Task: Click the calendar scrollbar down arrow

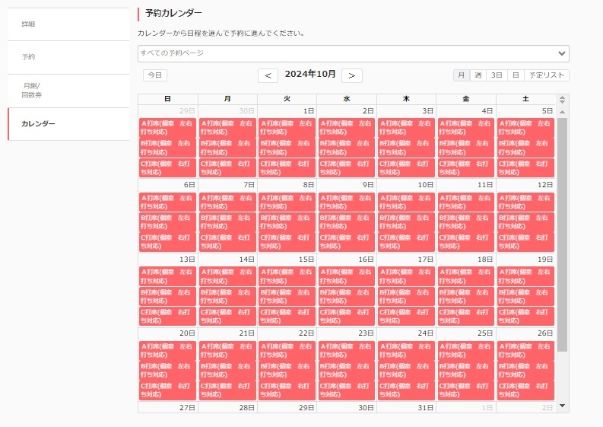Action: pos(563,406)
